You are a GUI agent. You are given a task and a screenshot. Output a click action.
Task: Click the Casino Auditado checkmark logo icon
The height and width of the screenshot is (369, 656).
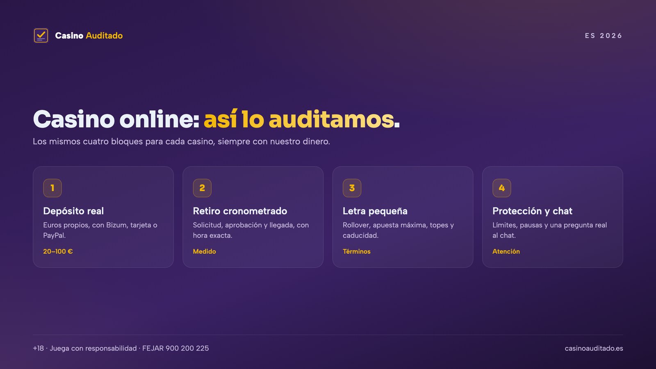point(41,36)
